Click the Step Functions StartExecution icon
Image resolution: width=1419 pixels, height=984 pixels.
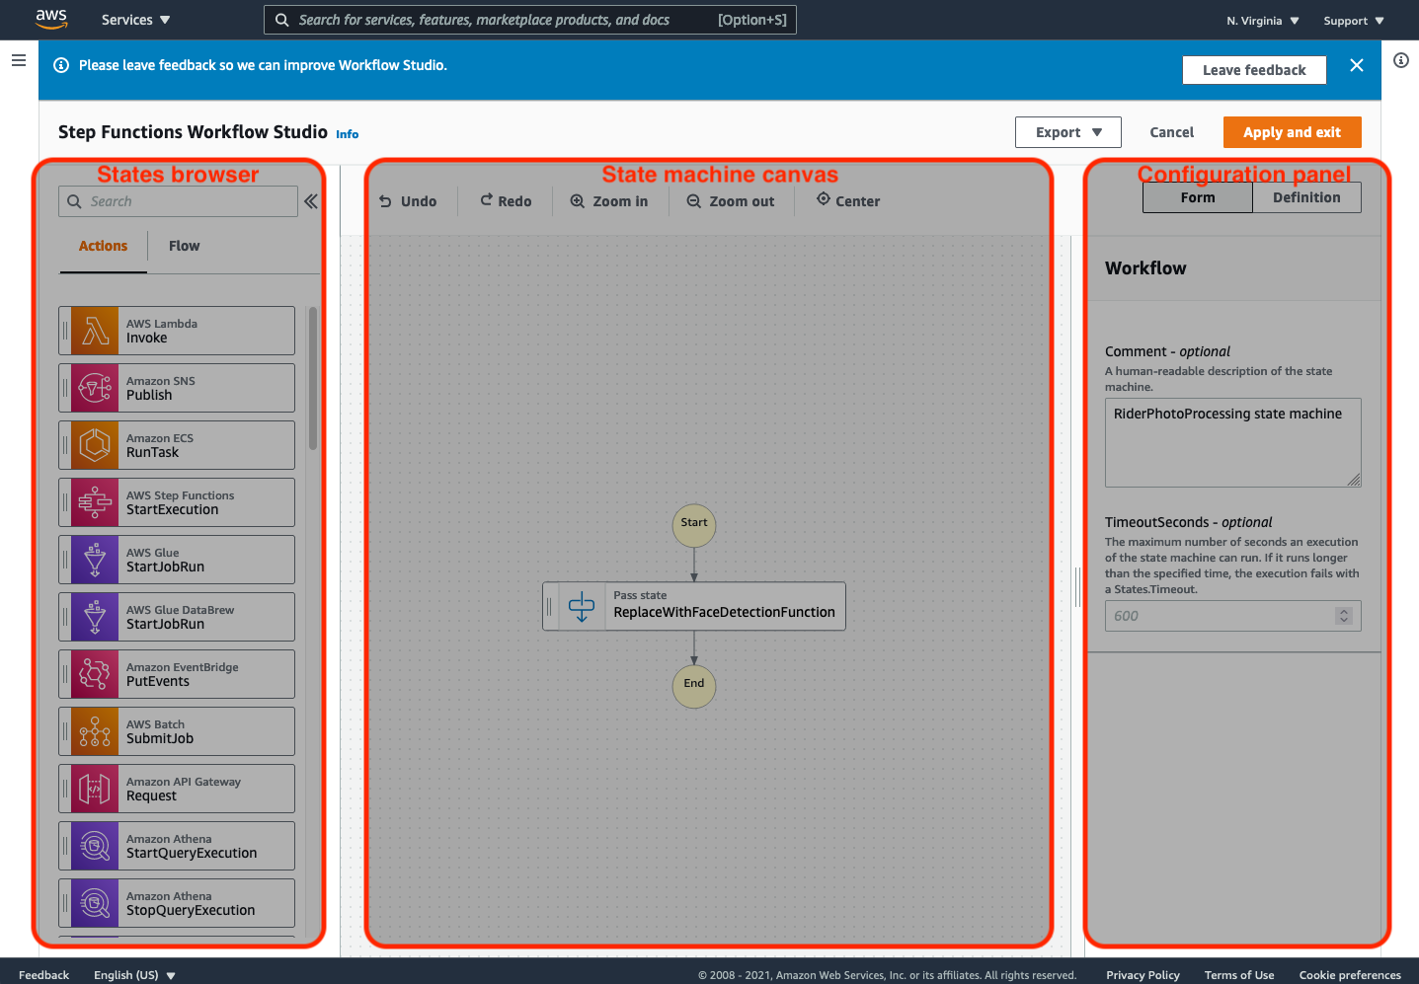pyautogui.click(x=95, y=502)
